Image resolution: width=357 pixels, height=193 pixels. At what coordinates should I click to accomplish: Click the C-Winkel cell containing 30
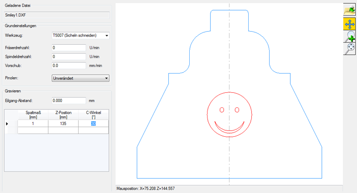93,123
